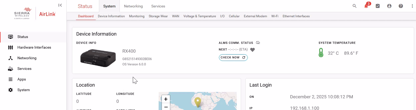Go to System in the sidebar
This screenshot has height=110, width=416.
[x=23, y=90]
